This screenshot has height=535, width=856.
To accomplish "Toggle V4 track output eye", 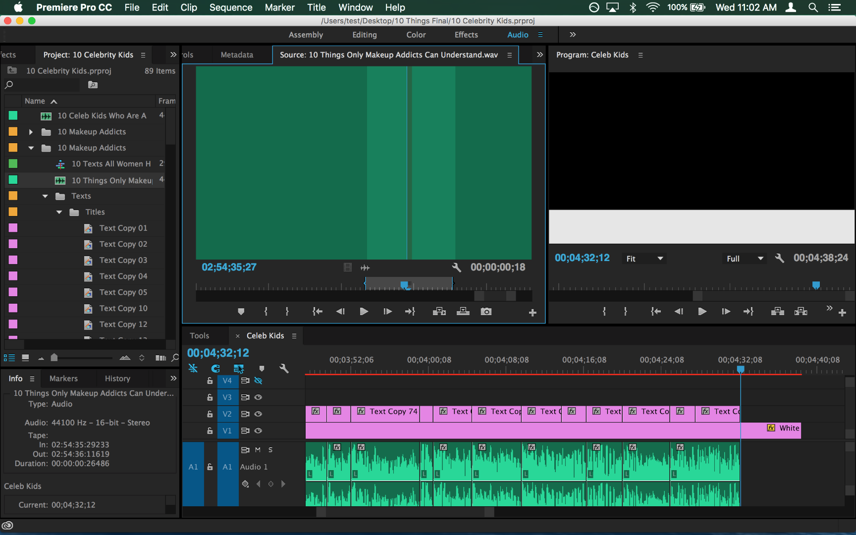I will tap(258, 381).
